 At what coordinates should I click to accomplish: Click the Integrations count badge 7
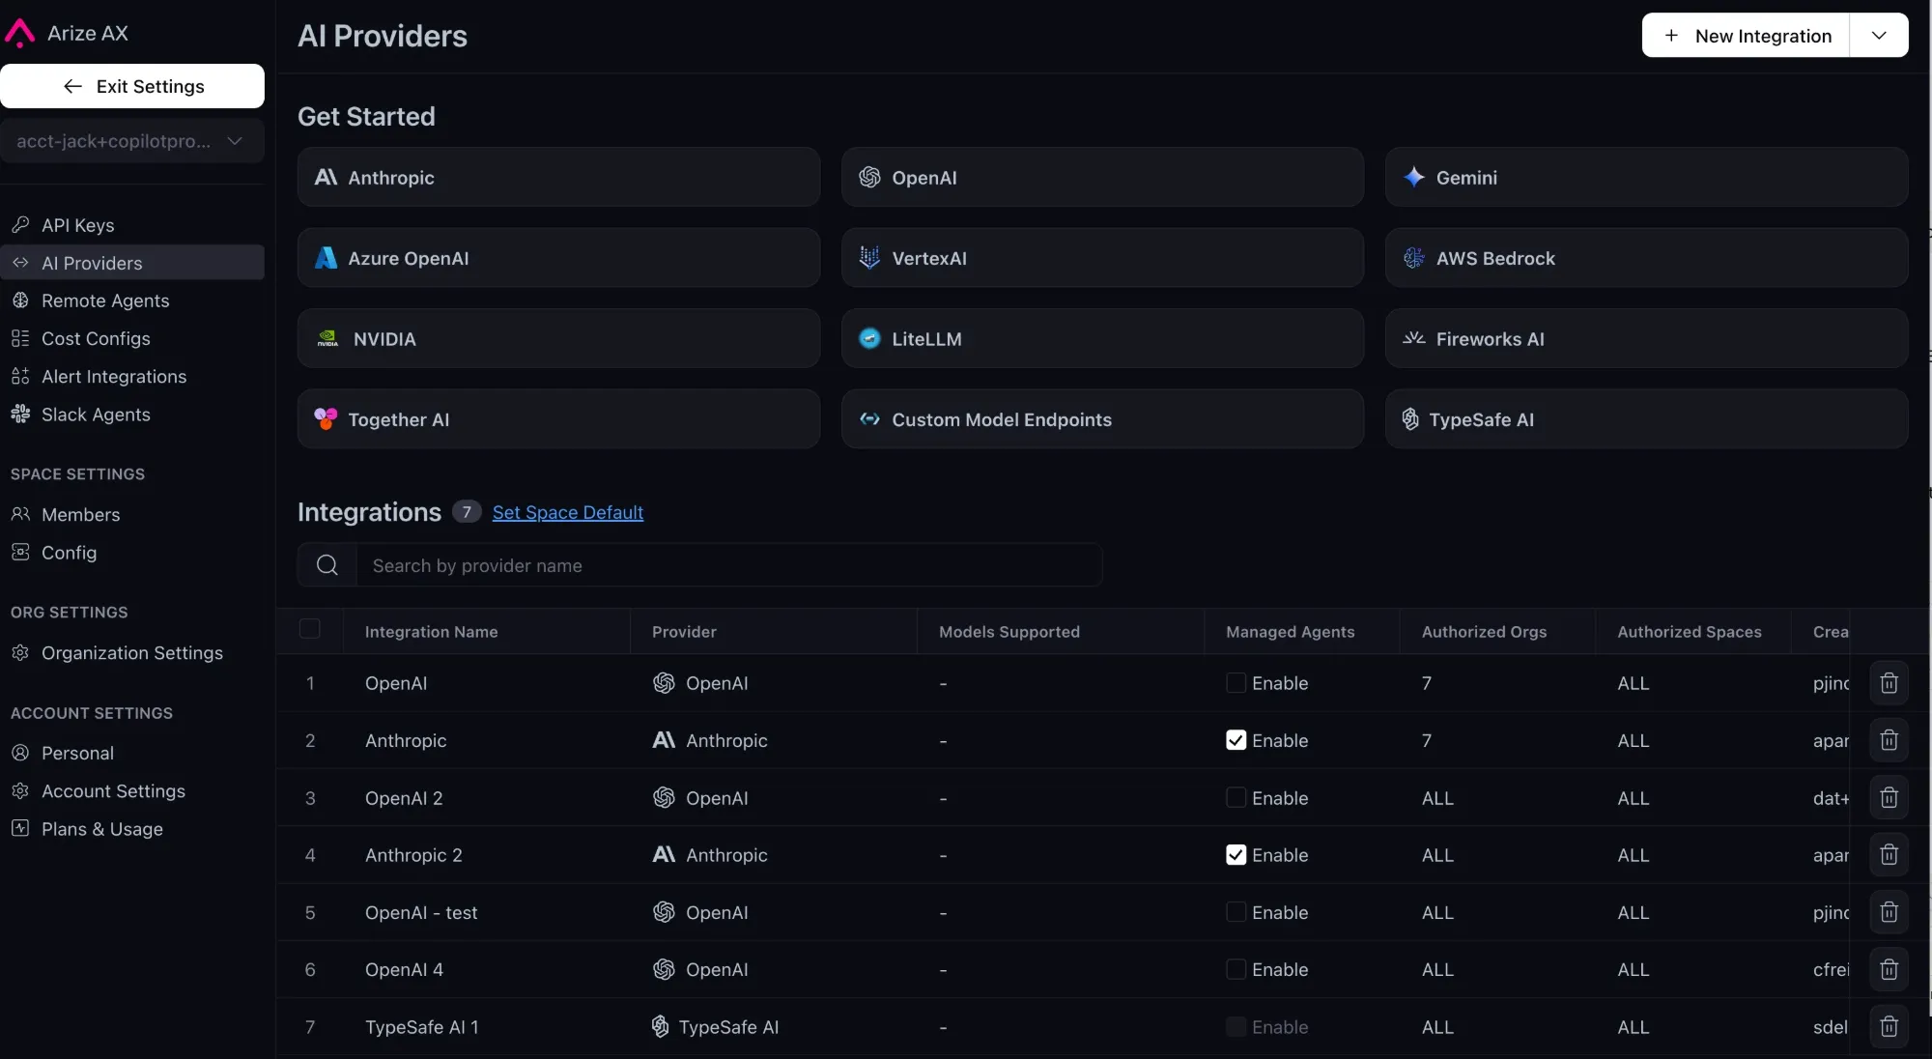[467, 511]
